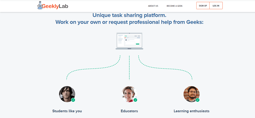Select the student's profile photo

[x=67, y=94]
